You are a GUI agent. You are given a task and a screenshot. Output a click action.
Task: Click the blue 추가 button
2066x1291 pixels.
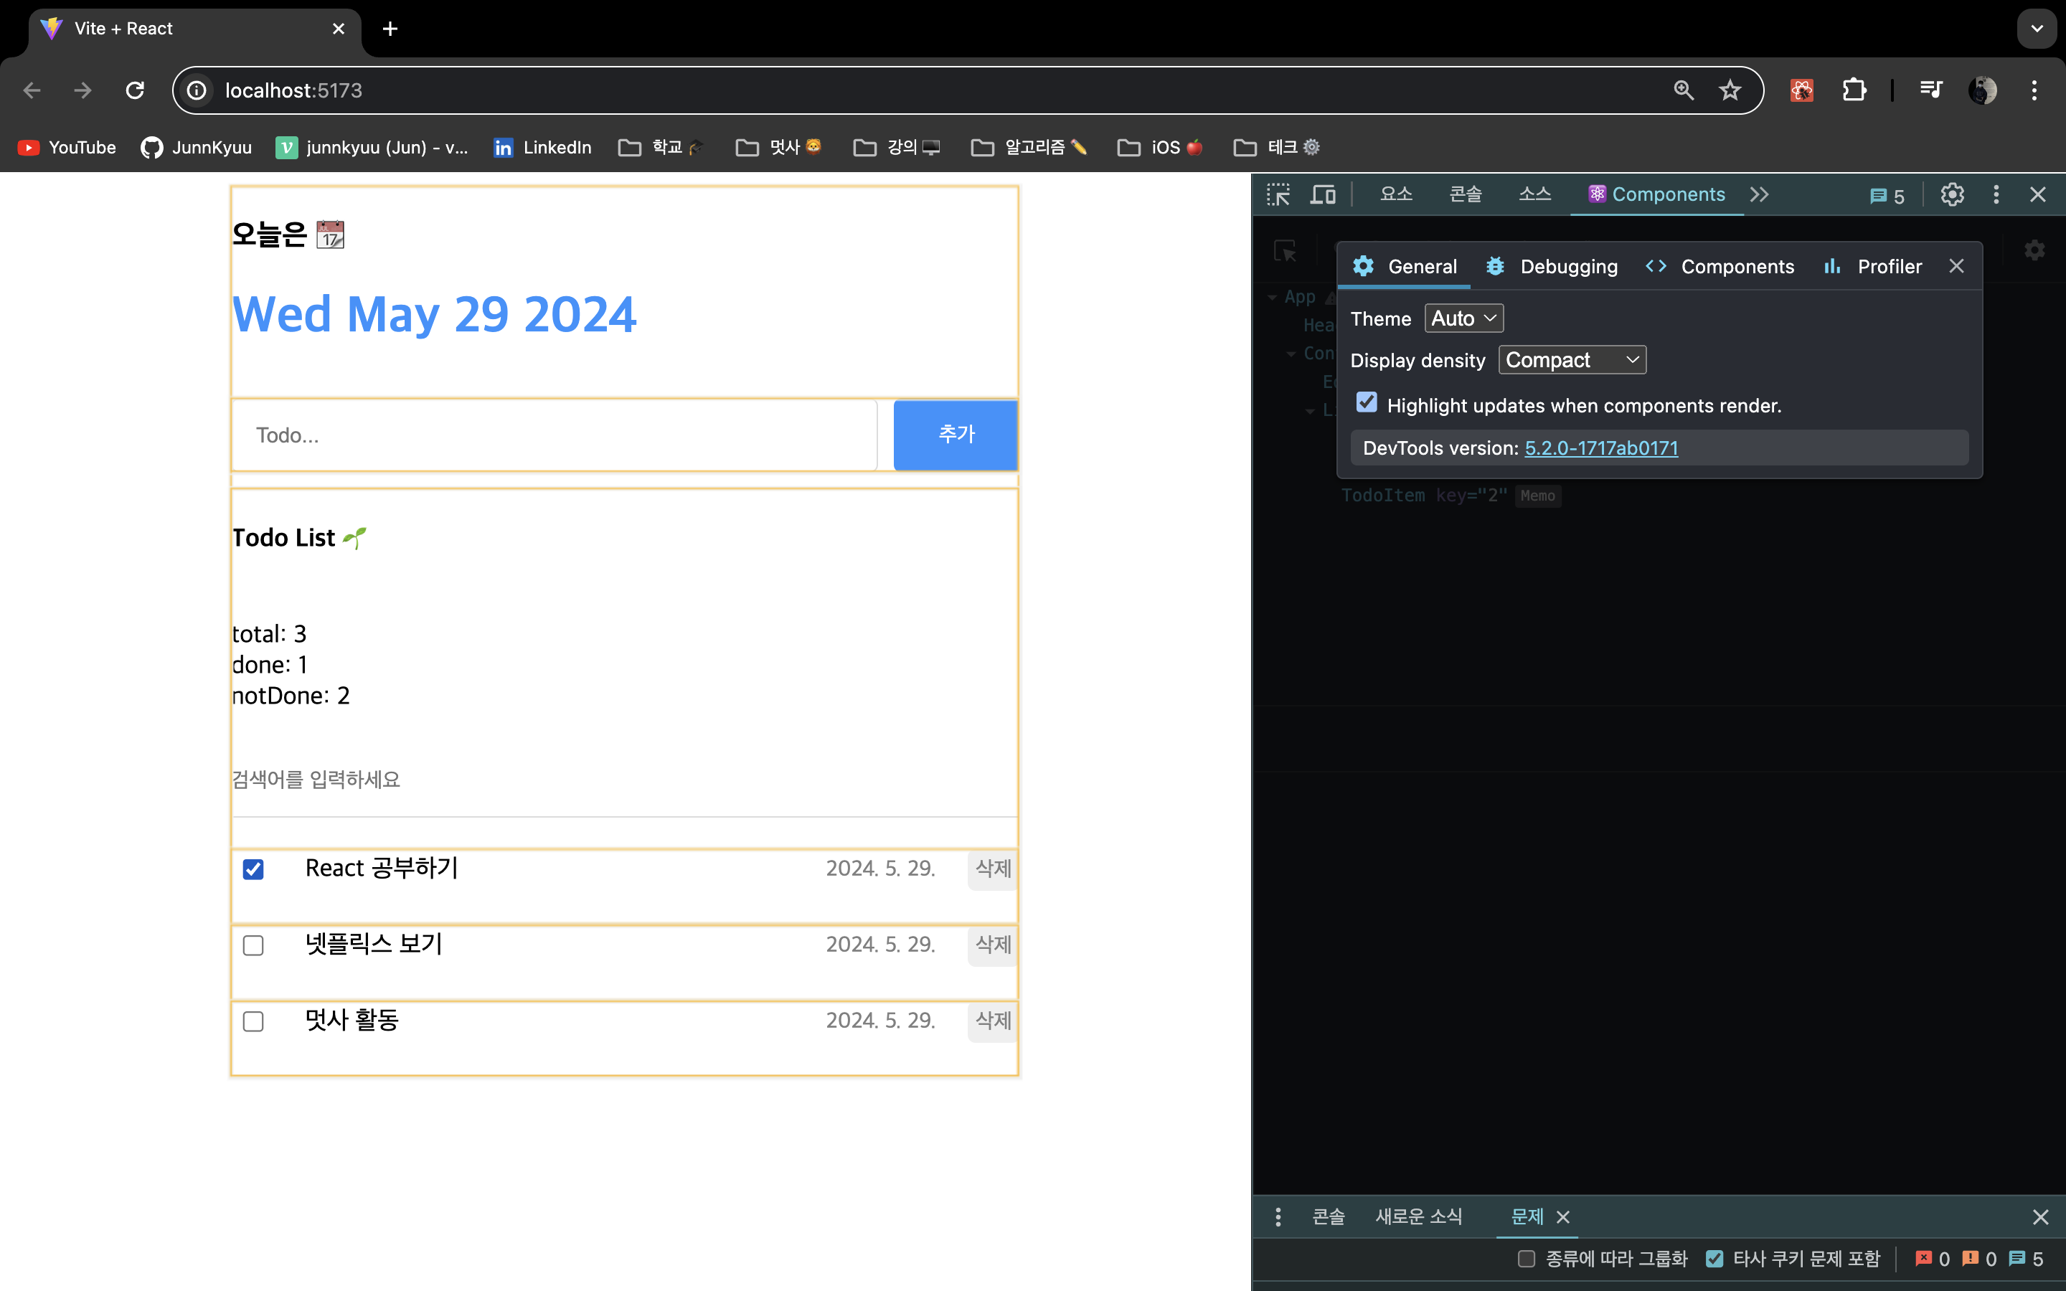956,435
